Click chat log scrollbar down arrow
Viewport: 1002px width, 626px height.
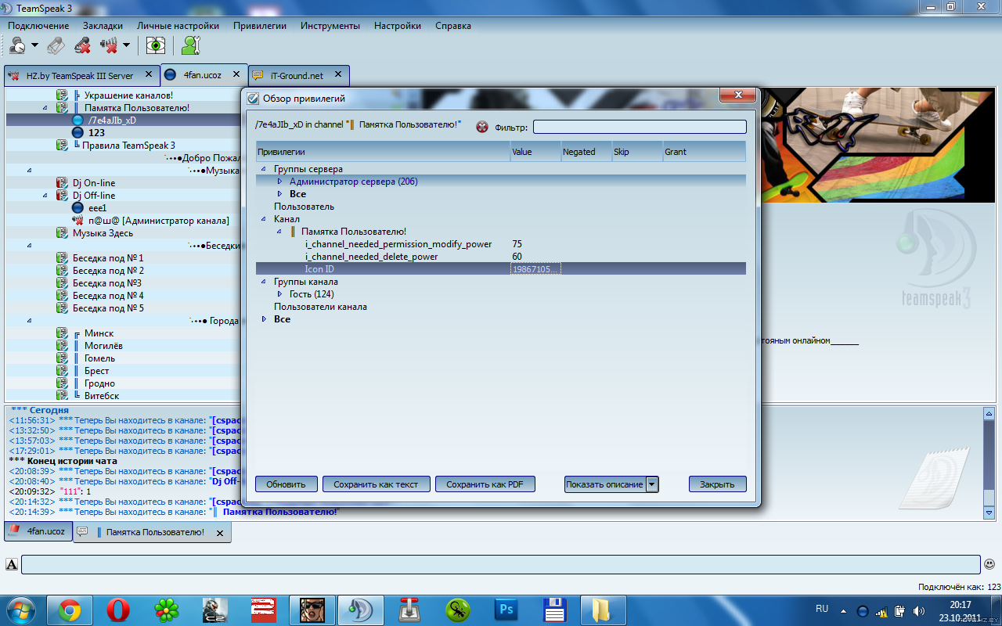(x=989, y=513)
